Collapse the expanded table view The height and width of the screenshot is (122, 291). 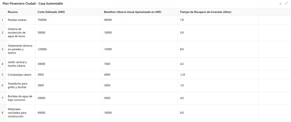(x=286, y=3)
